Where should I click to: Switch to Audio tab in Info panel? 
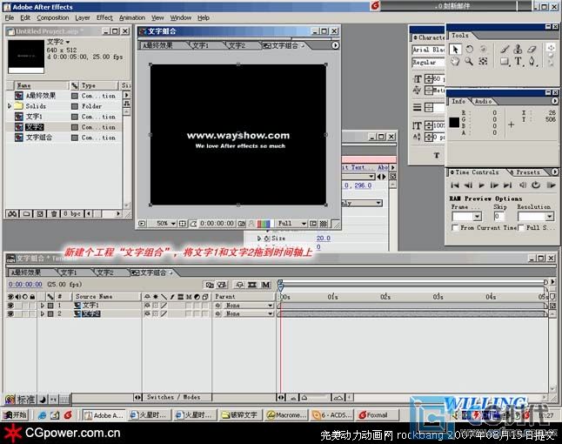(x=483, y=102)
